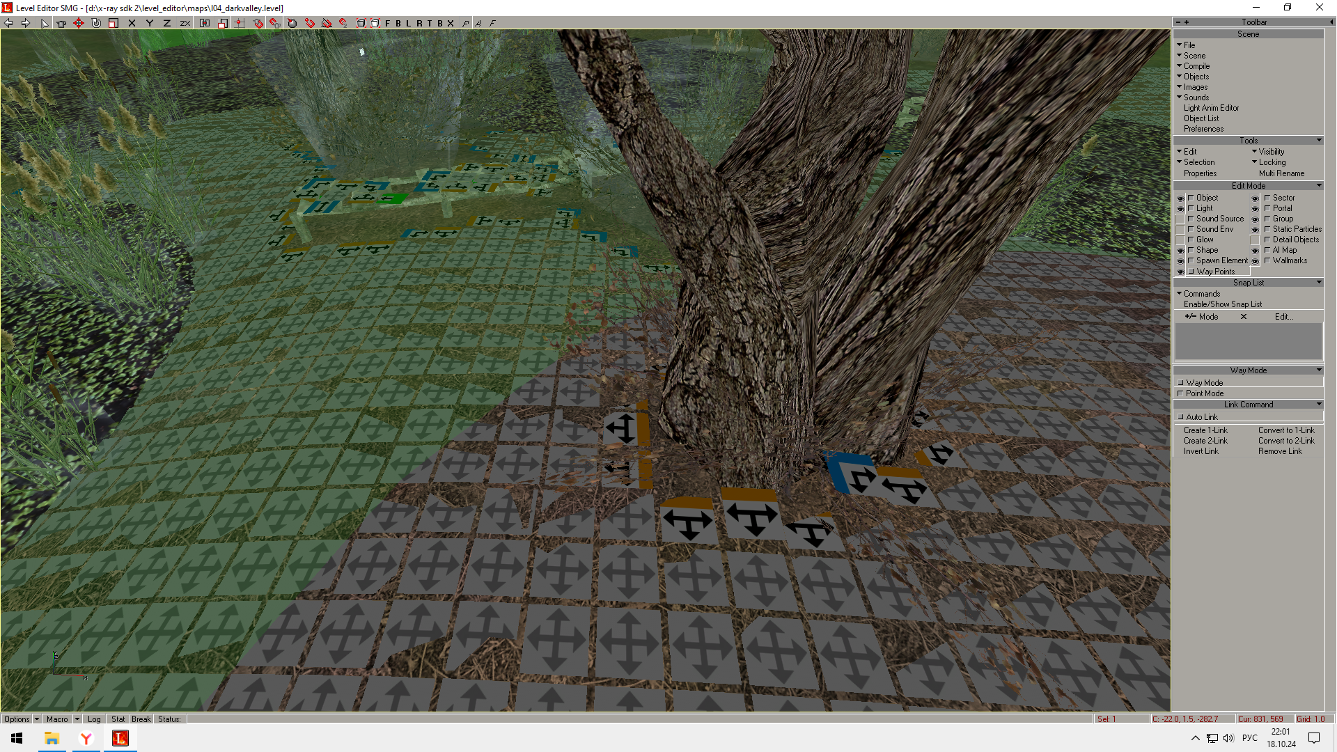The height and width of the screenshot is (752, 1337).
Task: Enable Light edit mode checkbox
Action: [1191, 208]
